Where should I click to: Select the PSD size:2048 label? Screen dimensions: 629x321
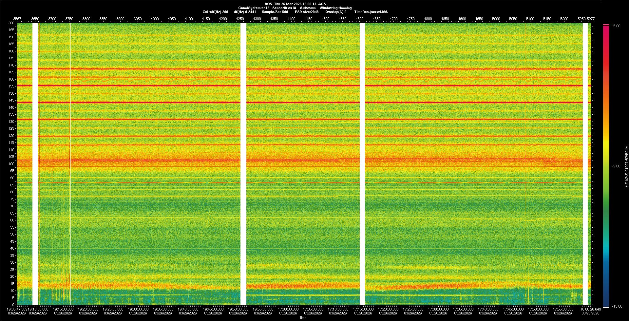point(306,12)
